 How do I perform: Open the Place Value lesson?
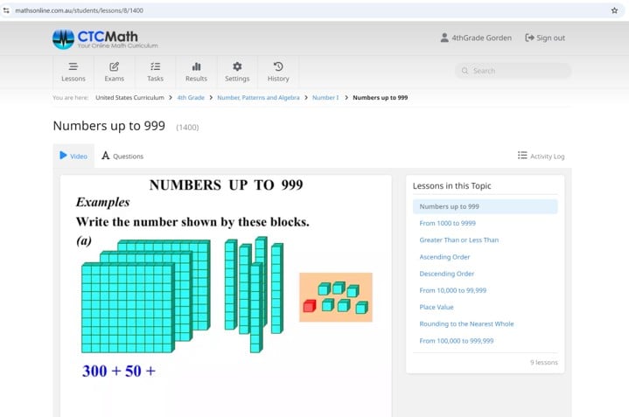[437, 307]
